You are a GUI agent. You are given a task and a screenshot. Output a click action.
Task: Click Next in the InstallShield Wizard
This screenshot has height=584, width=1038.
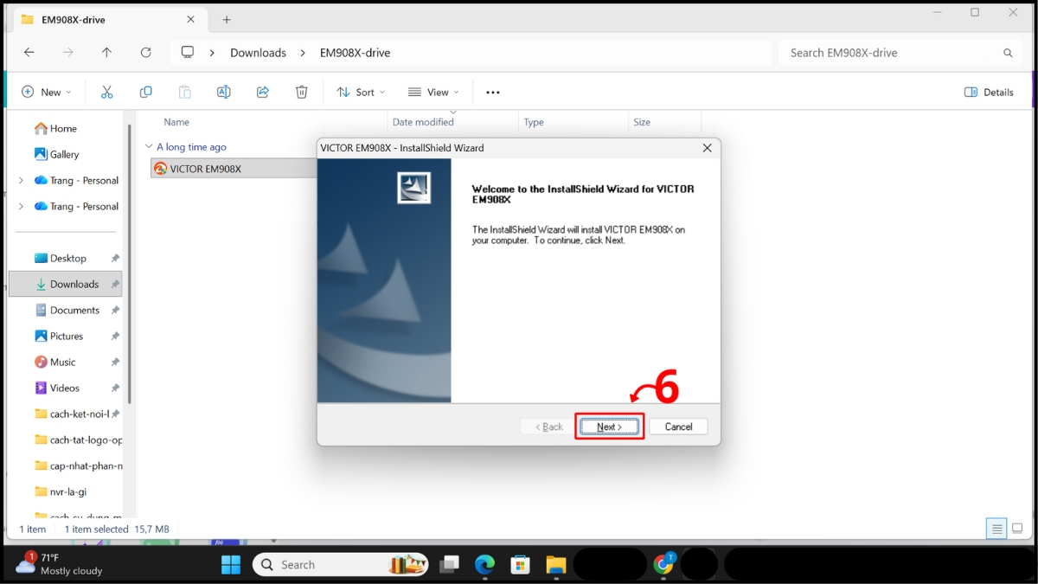tap(609, 427)
